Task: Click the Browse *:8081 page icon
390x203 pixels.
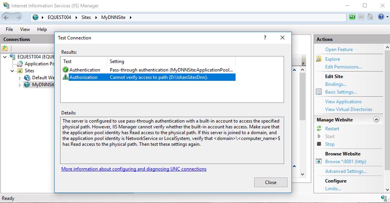Action: (319, 161)
